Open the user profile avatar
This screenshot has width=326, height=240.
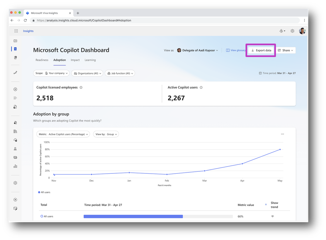click(302, 31)
